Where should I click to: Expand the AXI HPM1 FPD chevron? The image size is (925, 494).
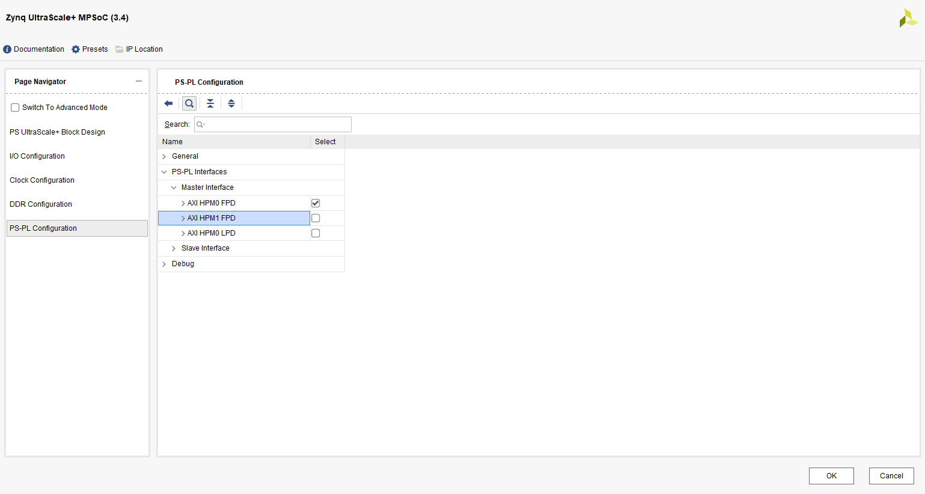183,218
